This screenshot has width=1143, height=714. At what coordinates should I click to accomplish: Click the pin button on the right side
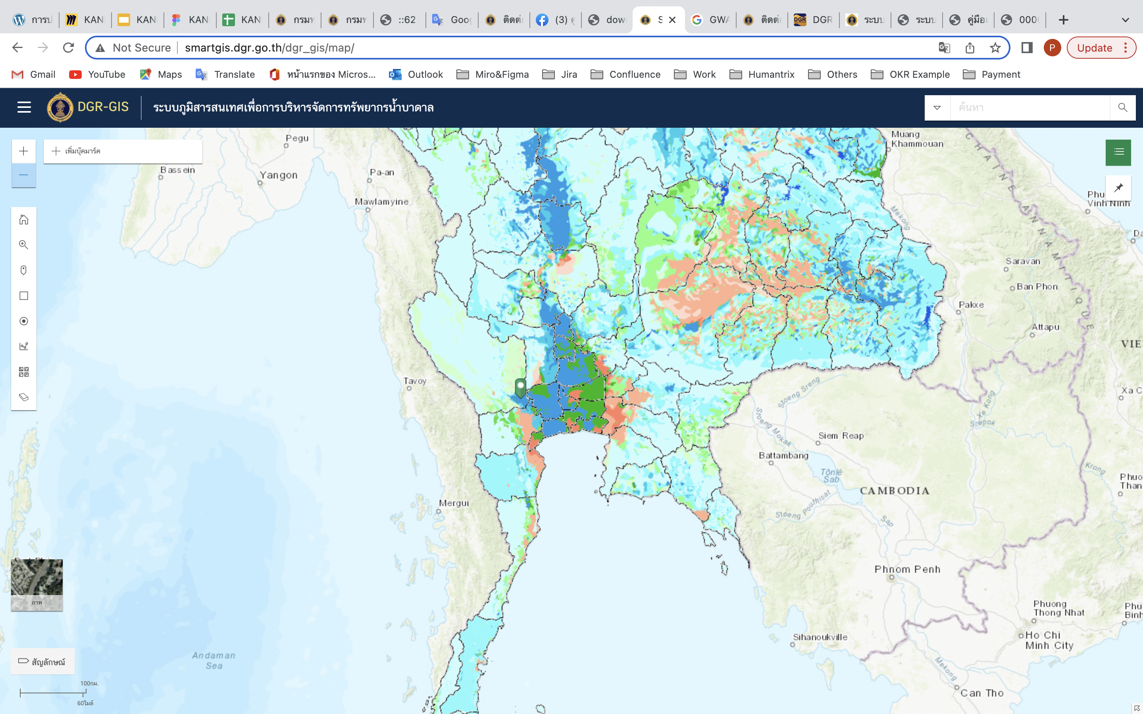pos(1118,188)
